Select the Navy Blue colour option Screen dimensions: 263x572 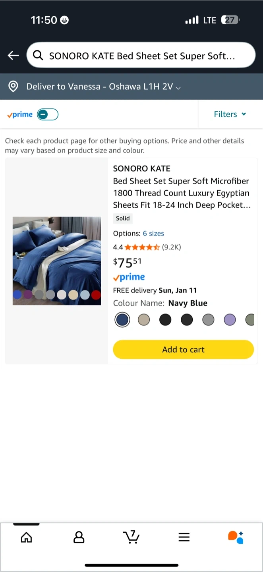[x=122, y=319]
